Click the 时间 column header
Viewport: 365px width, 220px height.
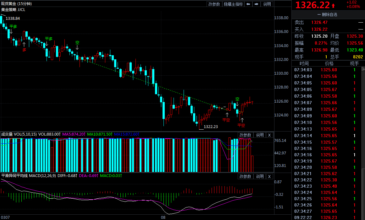click(304, 63)
